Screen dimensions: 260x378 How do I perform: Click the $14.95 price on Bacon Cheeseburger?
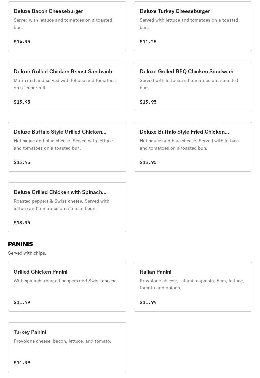click(22, 42)
